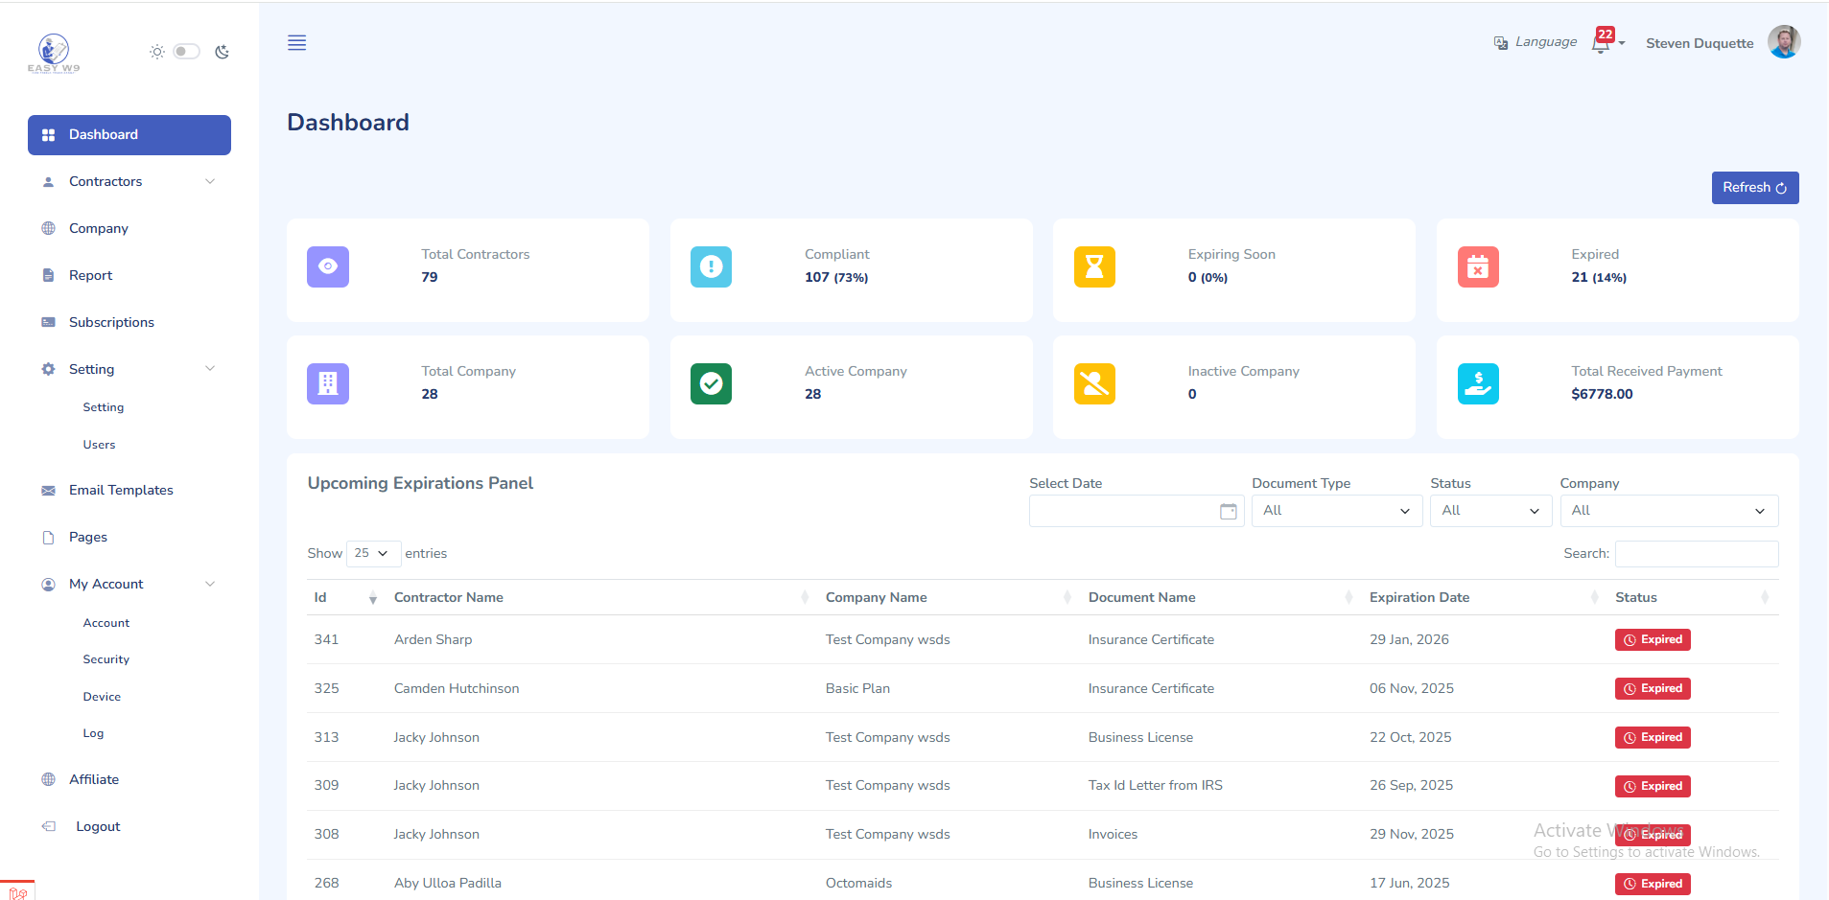Click the Expiring Soon hourglass icon
Viewport: 1829px width, 900px height.
click(x=1094, y=267)
